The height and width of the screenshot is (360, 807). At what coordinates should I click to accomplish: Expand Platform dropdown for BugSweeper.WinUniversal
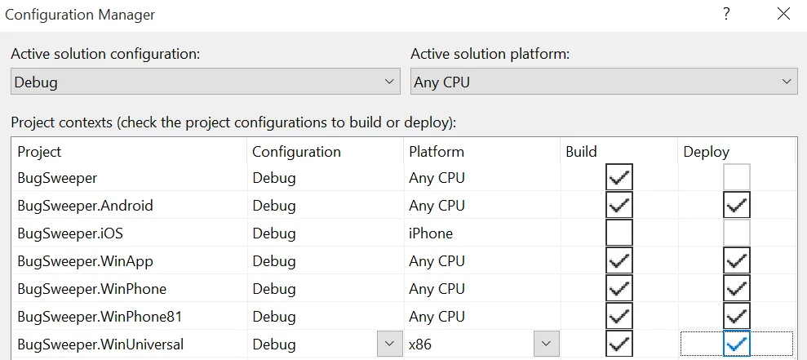tap(547, 344)
